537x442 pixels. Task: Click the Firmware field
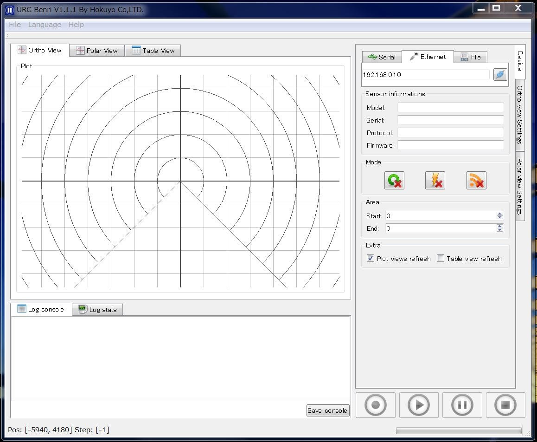pos(450,145)
